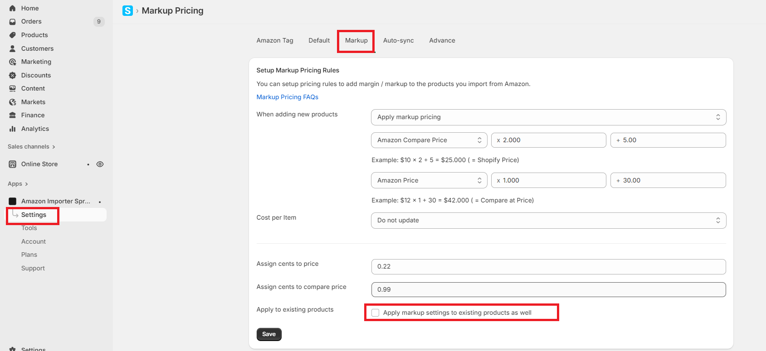This screenshot has width=766, height=351.
Task: Click Assign cents to compare price field
Action: click(548, 289)
